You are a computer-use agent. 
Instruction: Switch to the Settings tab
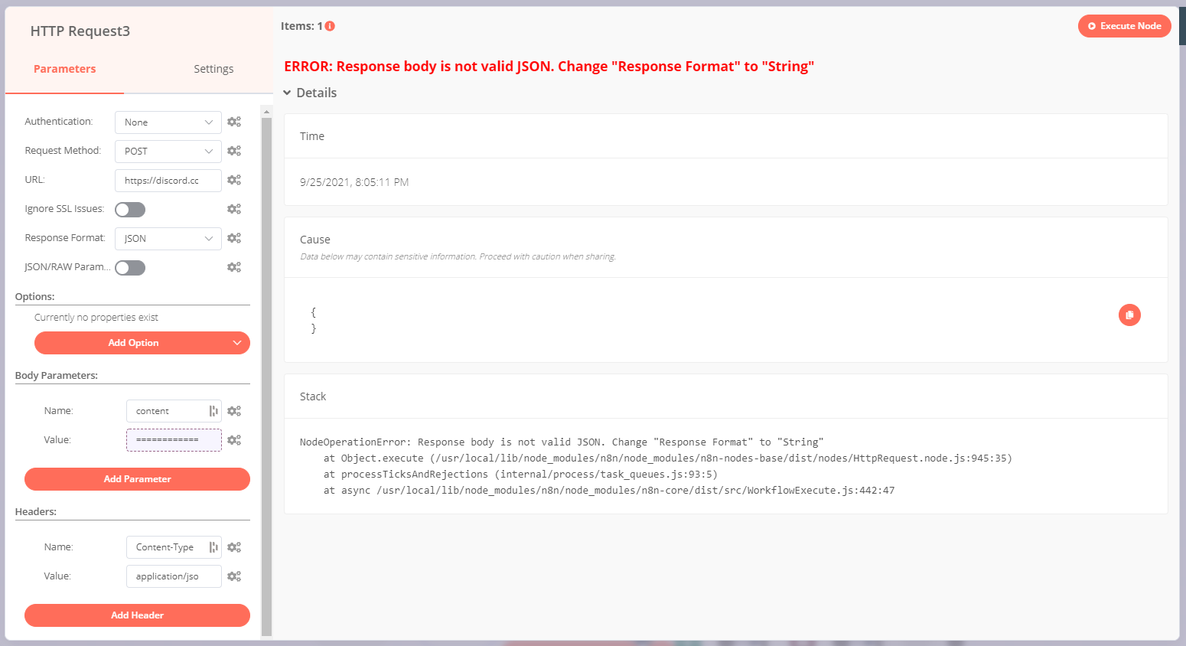(x=213, y=68)
